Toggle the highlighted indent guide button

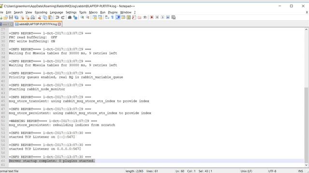click(118, 17)
